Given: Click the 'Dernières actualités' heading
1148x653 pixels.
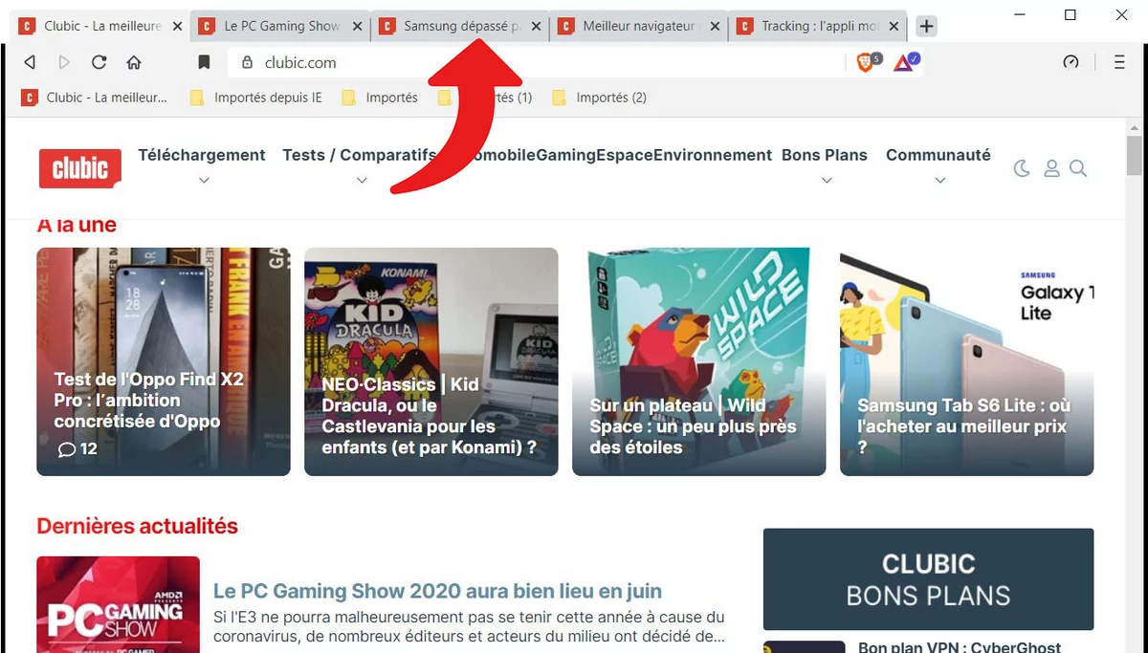Looking at the screenshot, I should (138, 526).
